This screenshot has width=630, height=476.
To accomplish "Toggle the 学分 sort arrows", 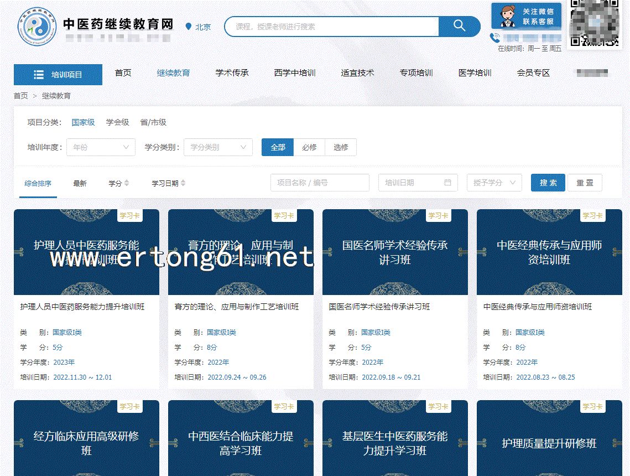I will click(127, 183).
